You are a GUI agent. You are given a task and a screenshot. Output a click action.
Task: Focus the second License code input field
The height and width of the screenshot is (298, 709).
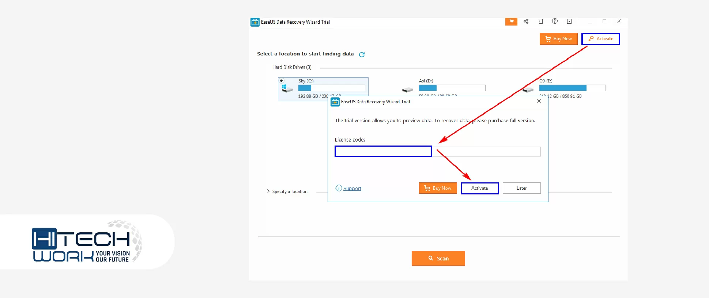(486, 151)
